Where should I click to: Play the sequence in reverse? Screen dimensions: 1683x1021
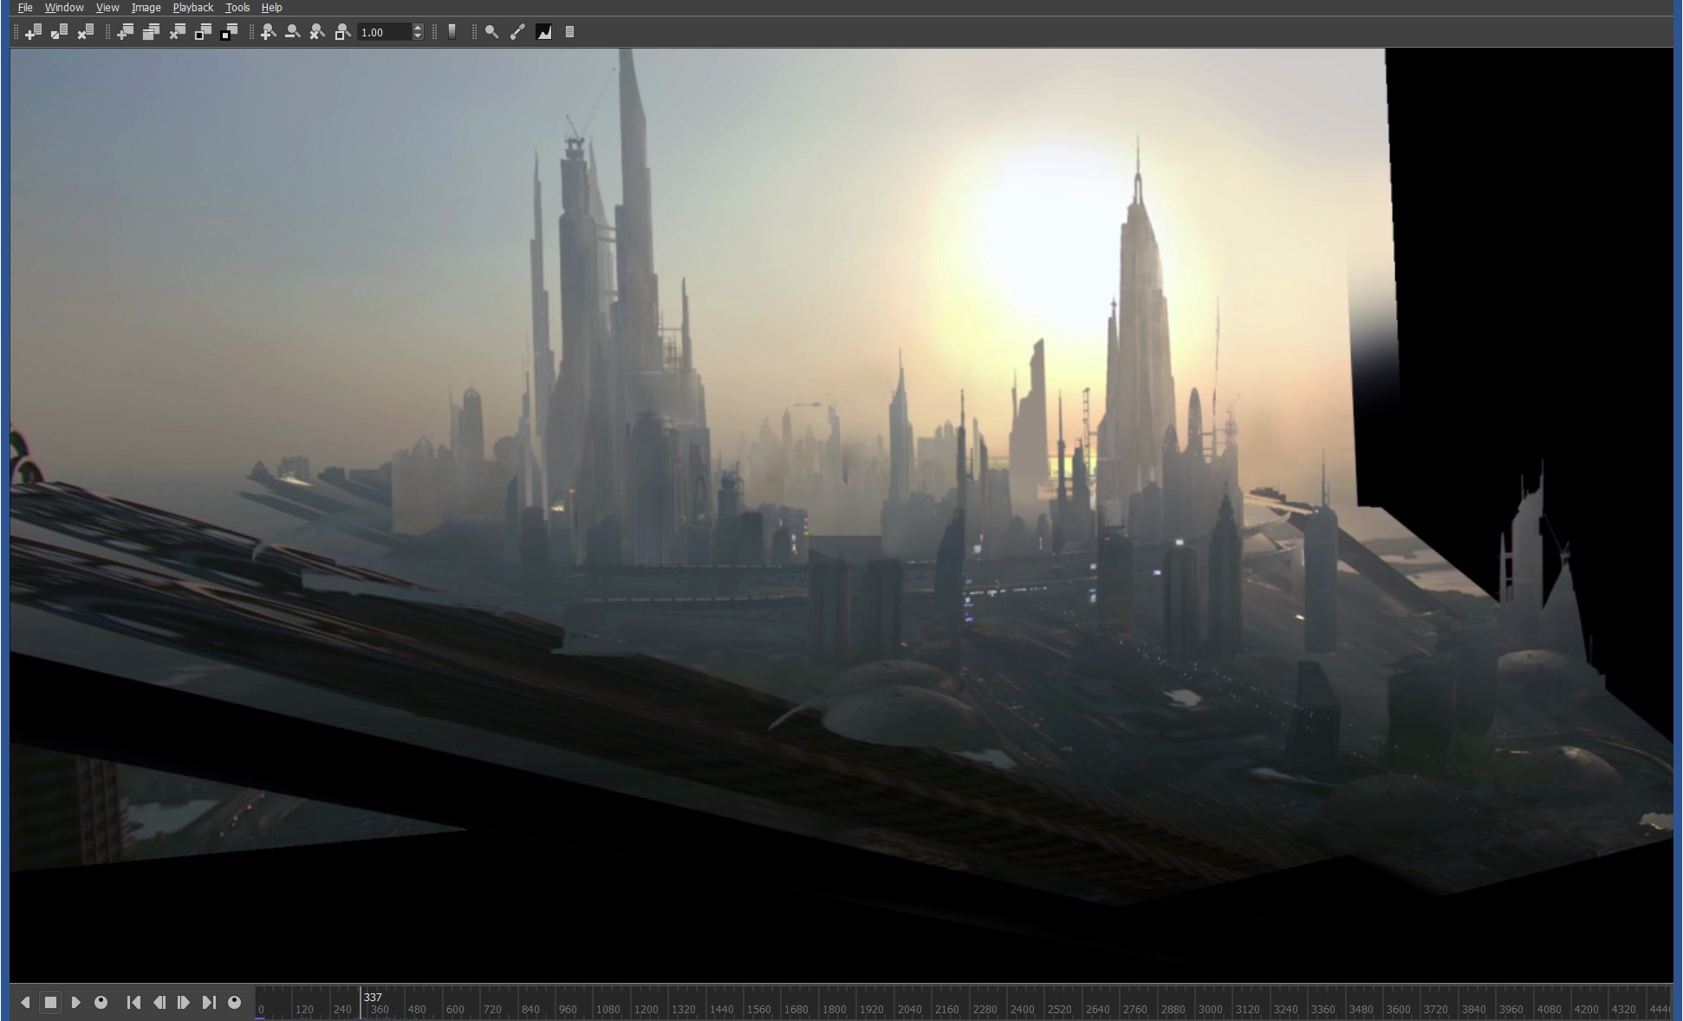25,1002
